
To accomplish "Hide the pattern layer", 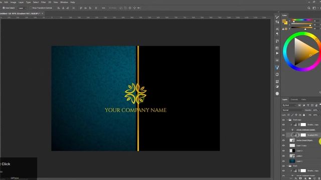I will [283, 156].
